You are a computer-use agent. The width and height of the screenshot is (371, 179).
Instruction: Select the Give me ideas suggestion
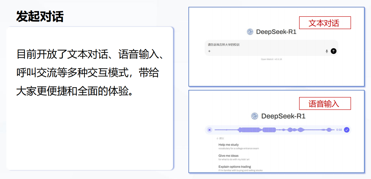pos(234,157)
